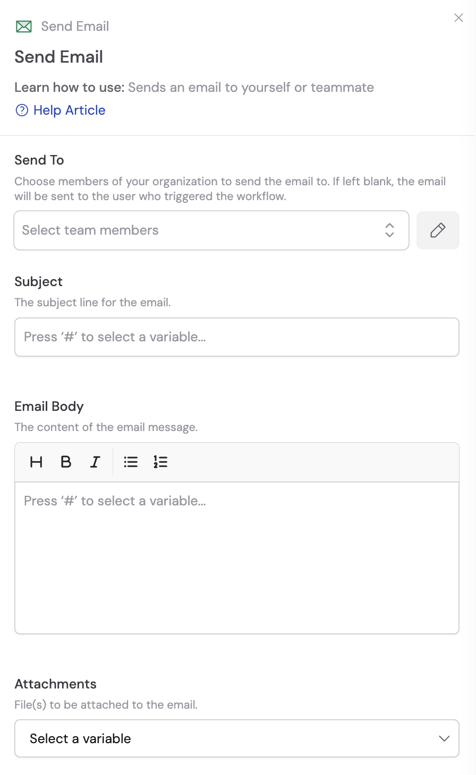Click the Learn how to use text
Screen dimensions: 476x775
click(x=68, y=87)
